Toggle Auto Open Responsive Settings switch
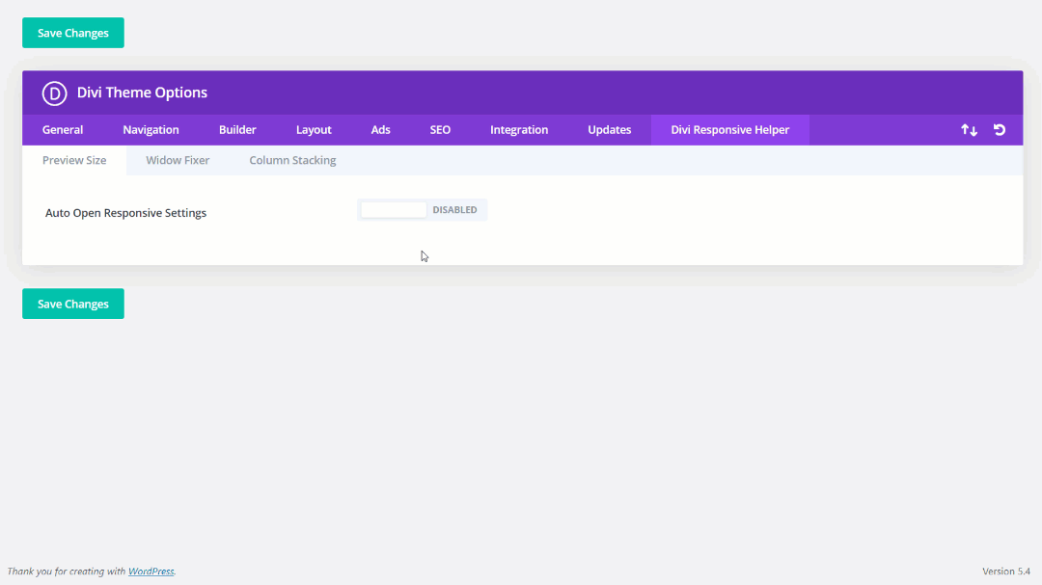Image resolution: width=1042 pixels, height=585 pixels. [x=422, y=210]
